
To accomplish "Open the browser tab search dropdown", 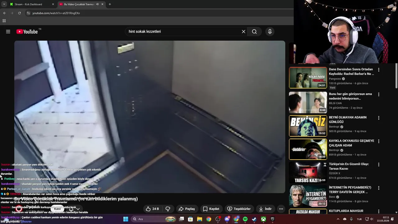I will pyautogui.click(x=4, y=4).
